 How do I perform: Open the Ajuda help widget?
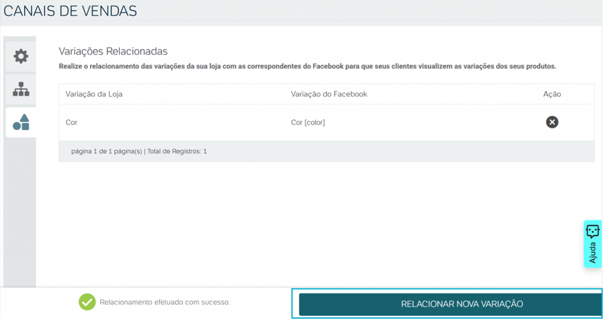[x=592, y=244]
